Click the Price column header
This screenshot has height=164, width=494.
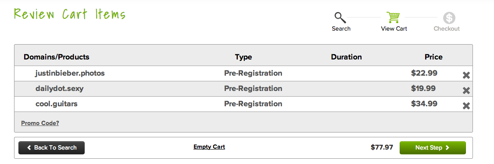coord(433,57)
